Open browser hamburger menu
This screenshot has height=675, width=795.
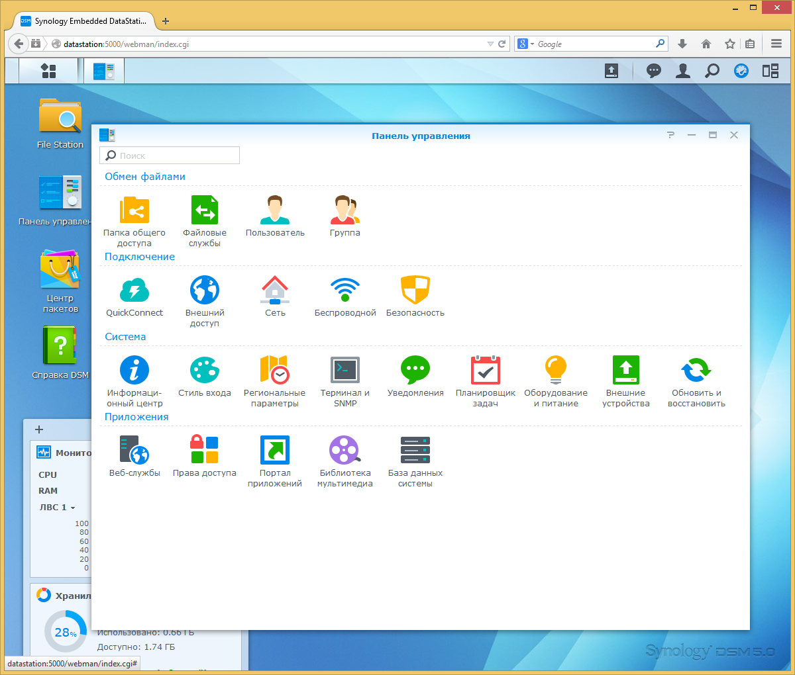pyautogui.click(x=776, y=44)
